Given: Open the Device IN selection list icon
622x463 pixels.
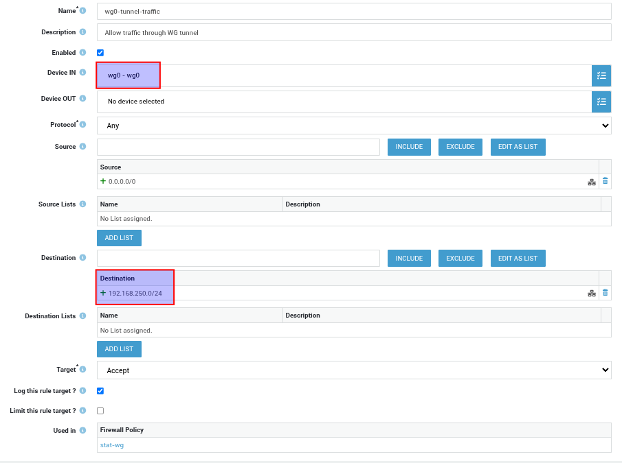Looking at the screenshot, I should point(601,75).
